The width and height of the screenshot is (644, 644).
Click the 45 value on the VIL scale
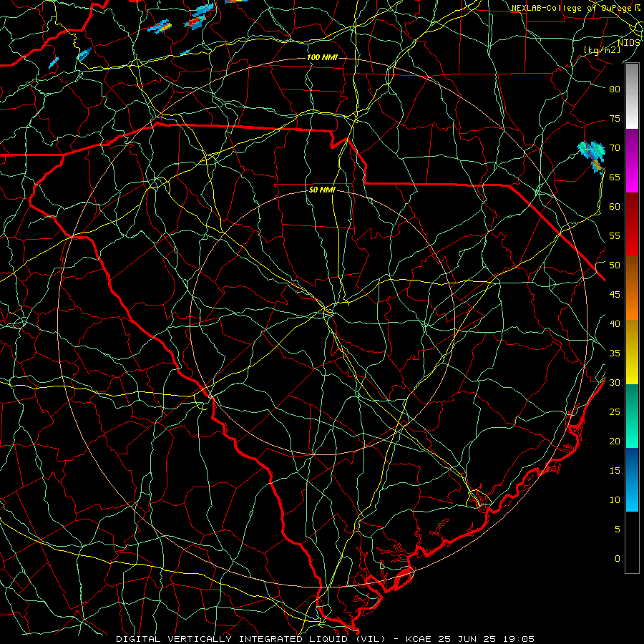tap(615, 295)
